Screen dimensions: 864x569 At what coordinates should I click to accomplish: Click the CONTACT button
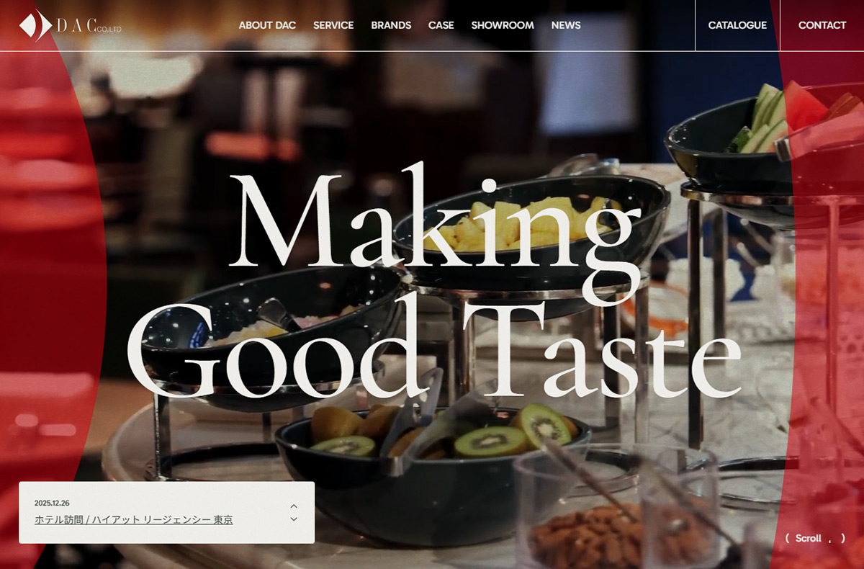point(822,25)
